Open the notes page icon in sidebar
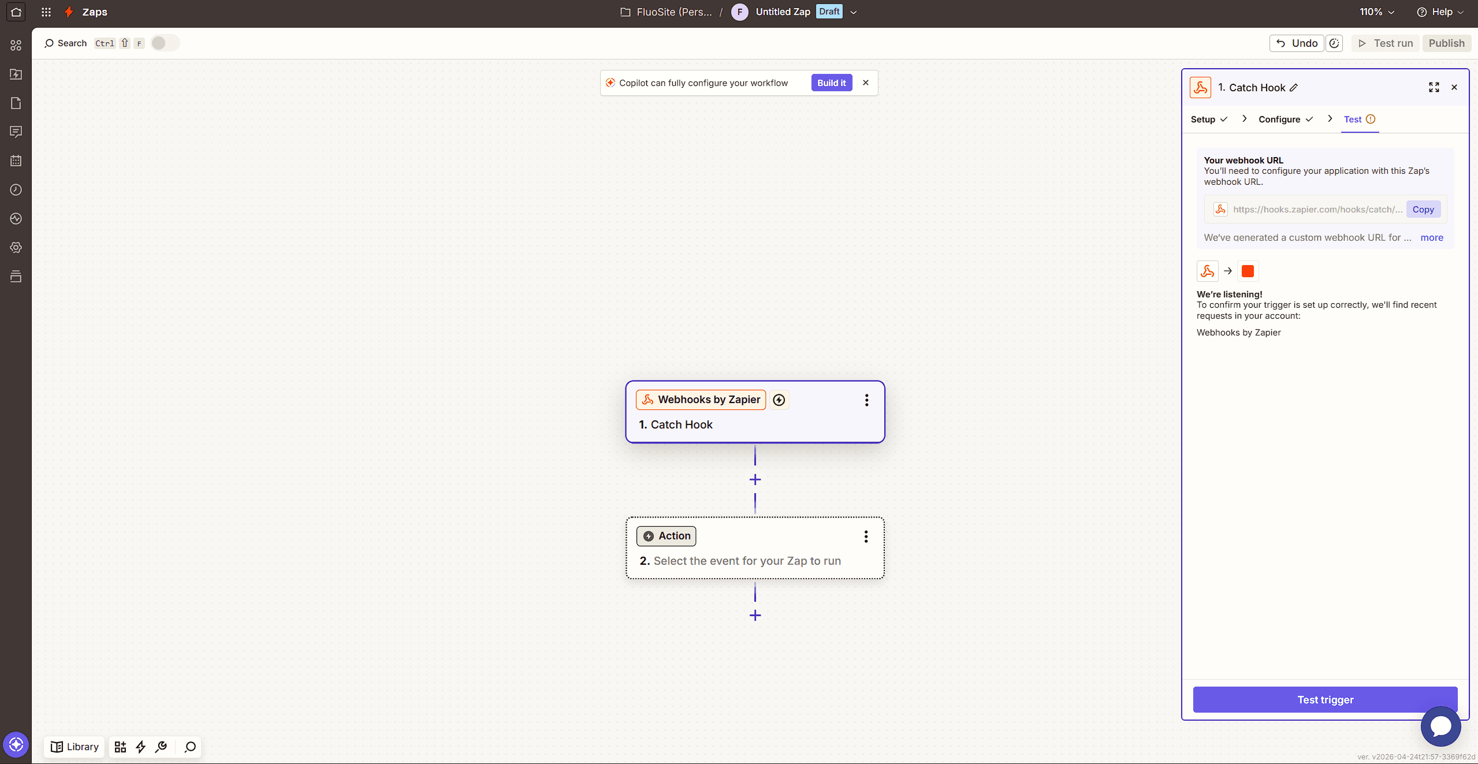1478x764 pixels. (16, 103)
